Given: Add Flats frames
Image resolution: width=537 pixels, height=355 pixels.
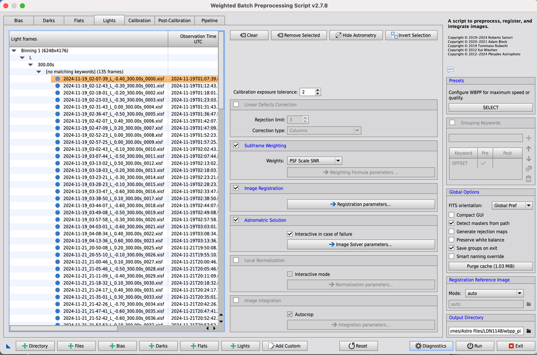Looking at the screenshot, I should coord(199,346).
